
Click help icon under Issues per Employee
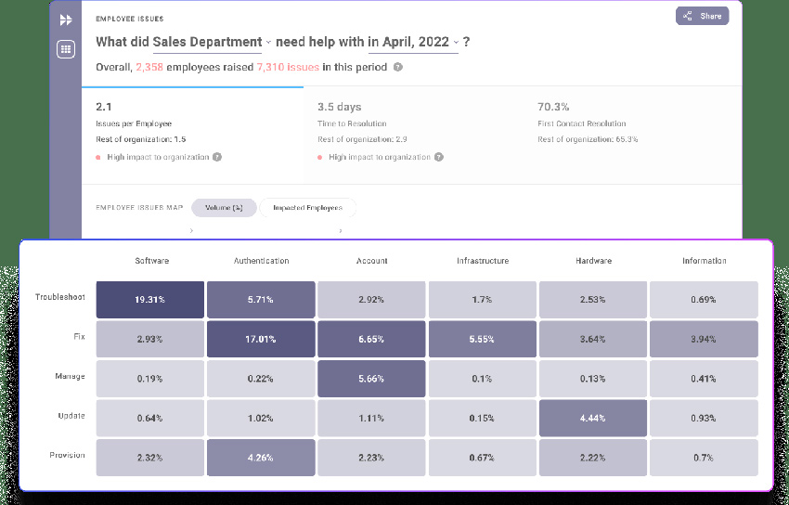coord(217,157)
